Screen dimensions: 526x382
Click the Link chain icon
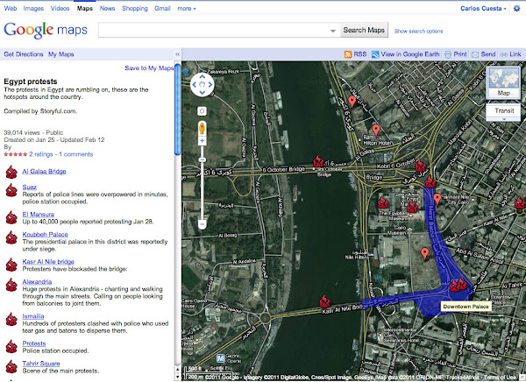click(503, 54)
